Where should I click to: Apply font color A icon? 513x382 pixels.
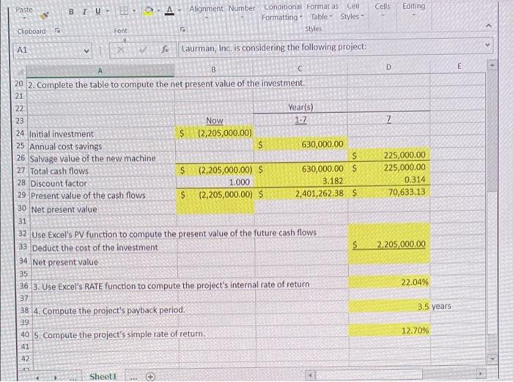tap(169, 10)
